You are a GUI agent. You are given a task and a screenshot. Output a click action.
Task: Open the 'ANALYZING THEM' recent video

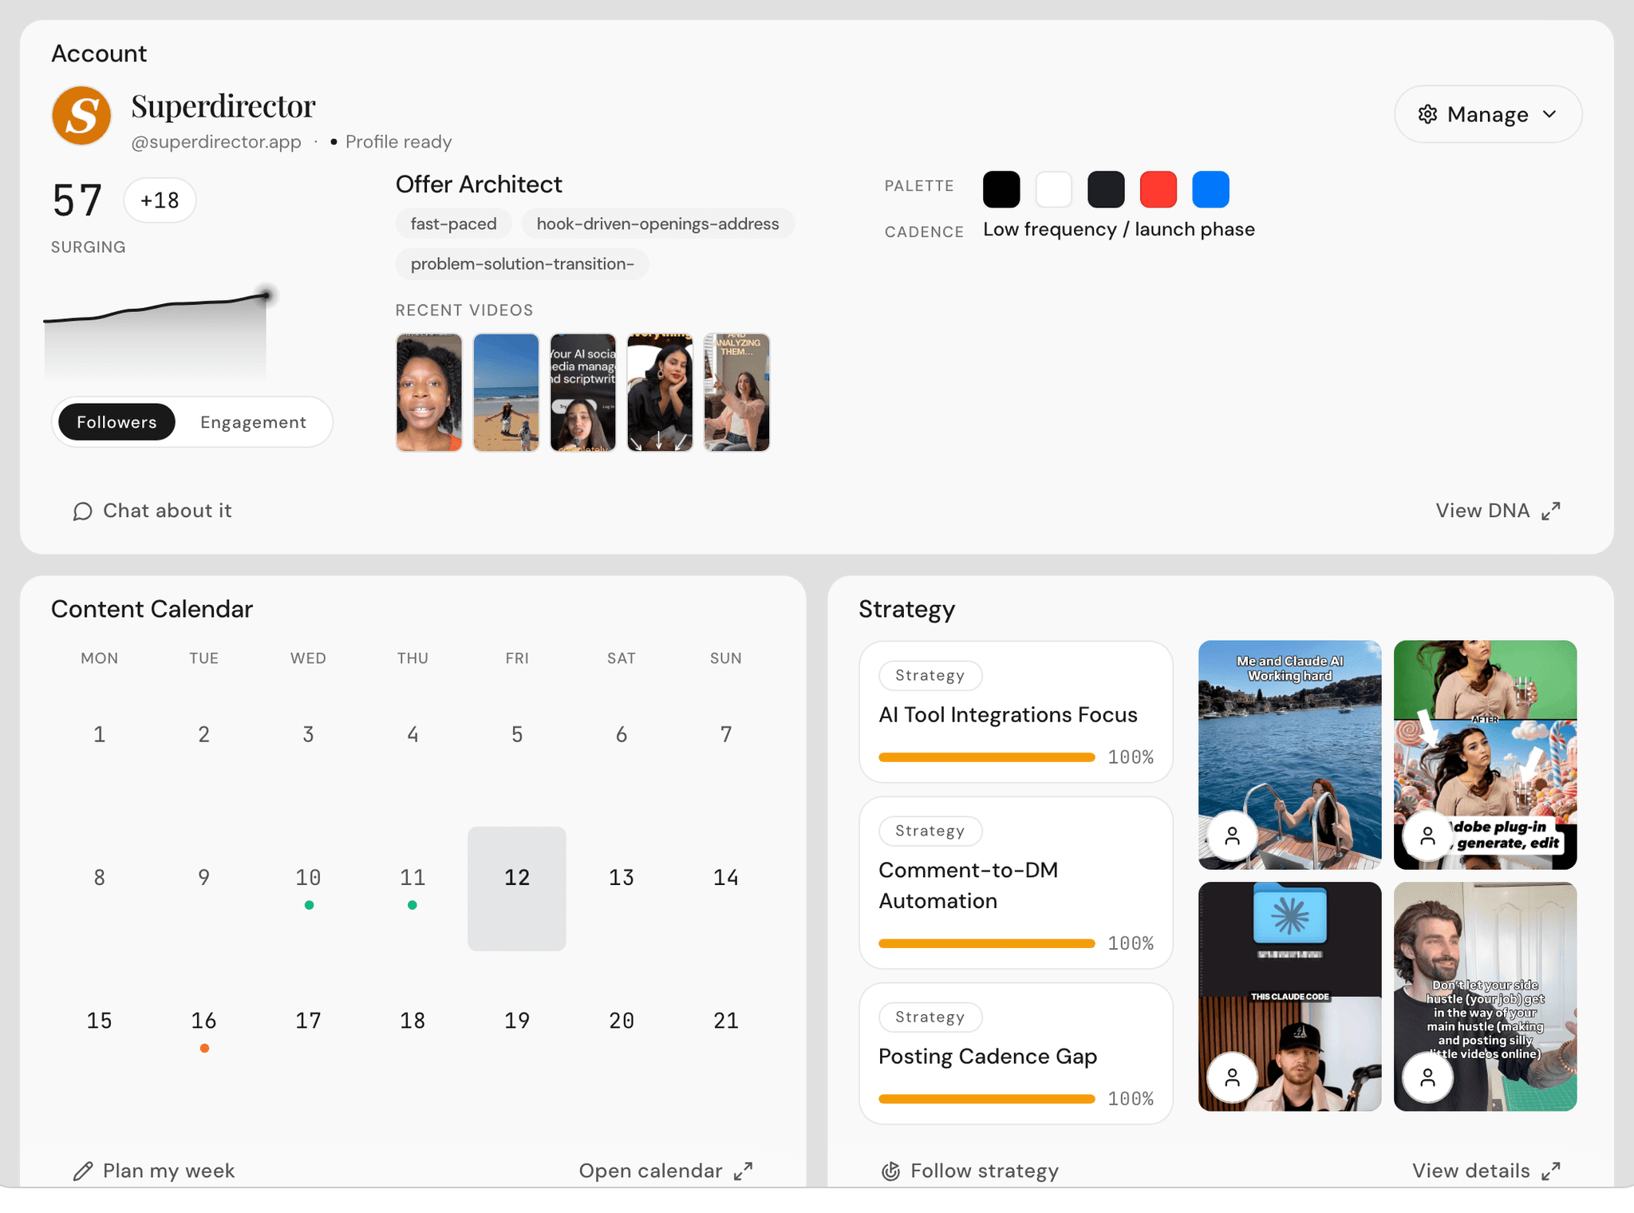tap(736, 393)
